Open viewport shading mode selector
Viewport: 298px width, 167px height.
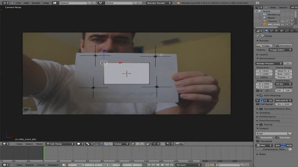(80, 144)
